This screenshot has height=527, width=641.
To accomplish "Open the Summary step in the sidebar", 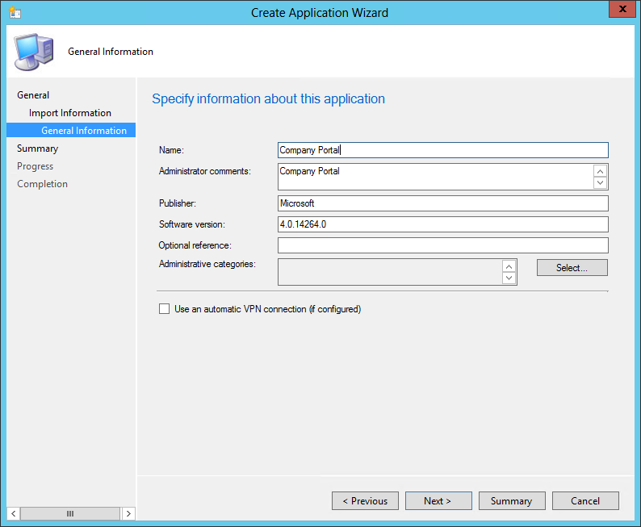I will (38, 148).
